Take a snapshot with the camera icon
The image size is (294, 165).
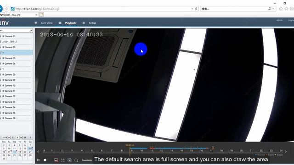point(69,160)
